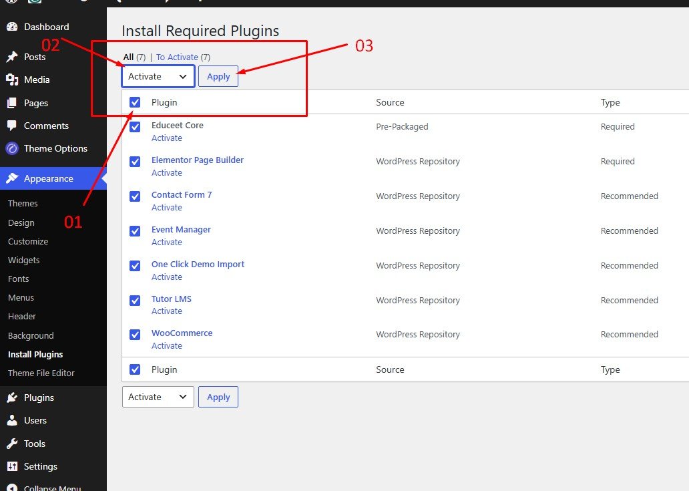689x491 pixels.
Task: Open the One Click Demo Import link
Action: pos(198,264)
